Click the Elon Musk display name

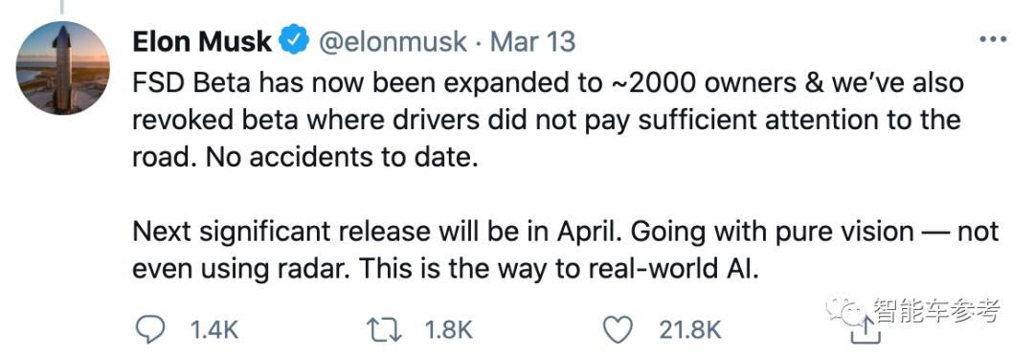point(202,41)
